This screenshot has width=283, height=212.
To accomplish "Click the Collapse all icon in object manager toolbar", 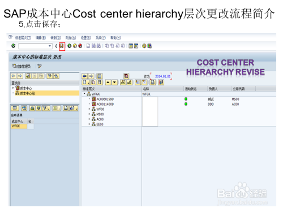I will pos(56,76).
